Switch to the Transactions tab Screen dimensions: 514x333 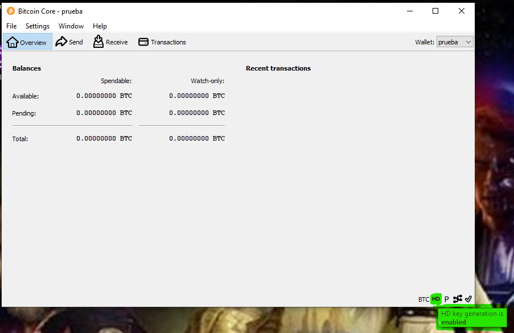167,42
